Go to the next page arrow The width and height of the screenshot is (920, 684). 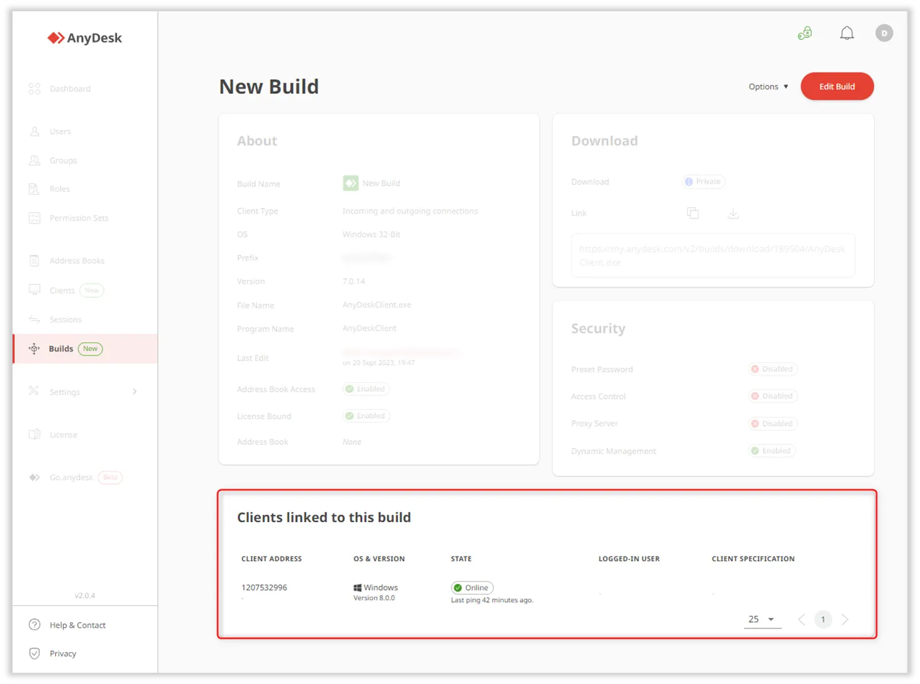coord(845,619)
